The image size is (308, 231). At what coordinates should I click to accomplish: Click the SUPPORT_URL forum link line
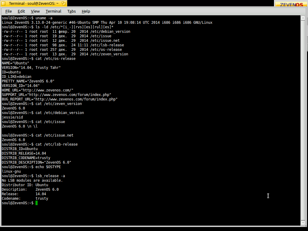tap(57, 95)
